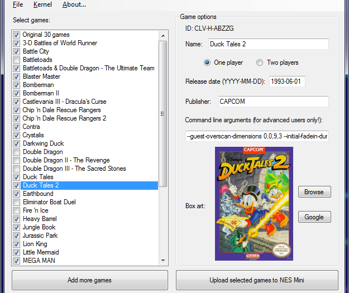349x293 pixels.
Task: Click the Release date input field
Action: [287, 81]
